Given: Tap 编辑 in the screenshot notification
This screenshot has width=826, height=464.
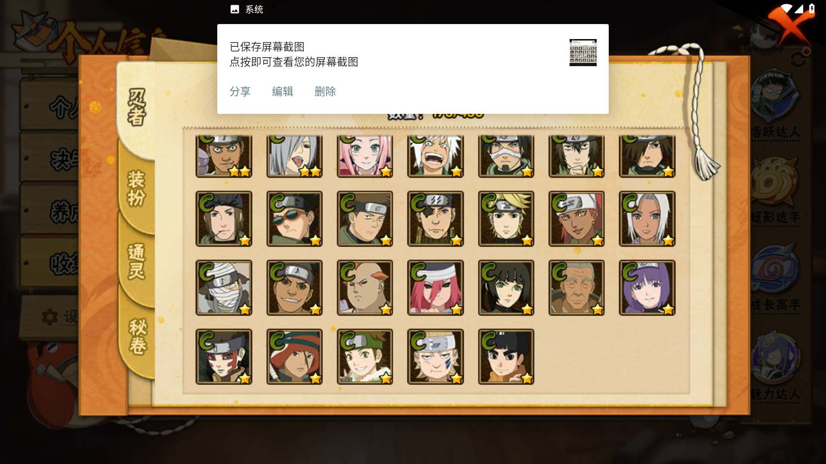Looking at the screenshot, I should click(x=282, y=92).
